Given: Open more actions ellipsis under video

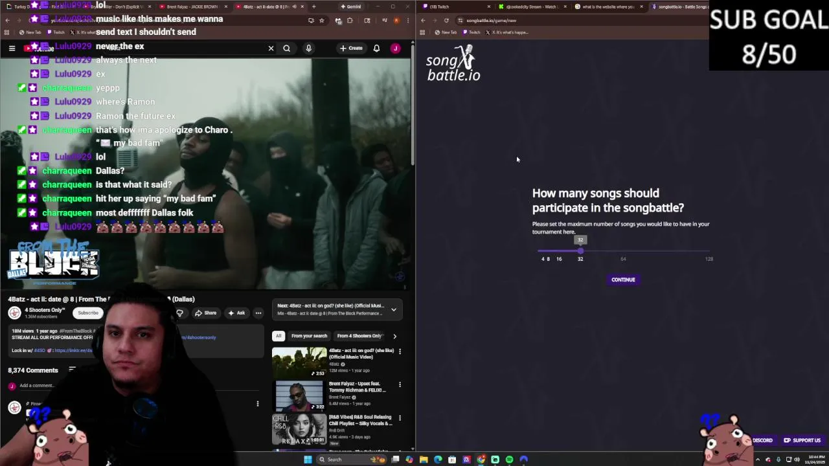Looking at the screenshot, I should [258, 313].
